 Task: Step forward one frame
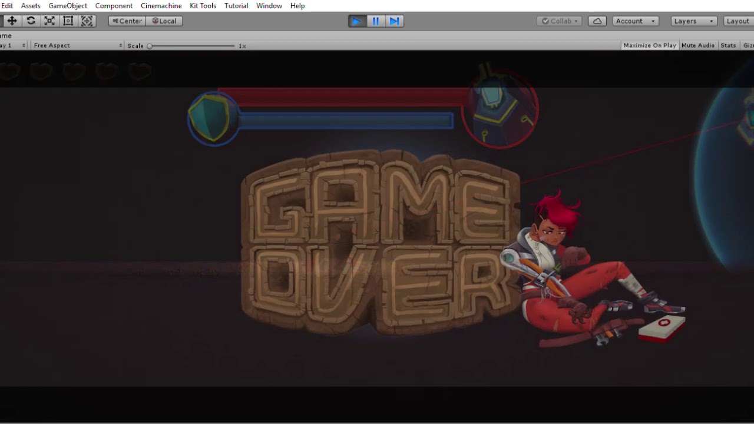395,21
